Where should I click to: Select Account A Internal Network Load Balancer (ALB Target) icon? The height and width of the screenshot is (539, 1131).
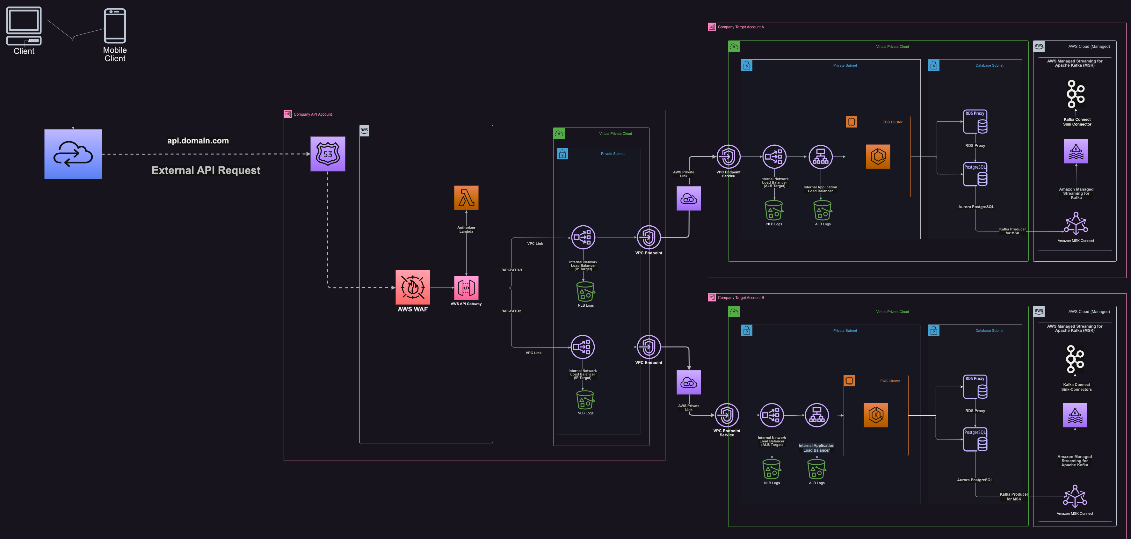click(774, 157)
